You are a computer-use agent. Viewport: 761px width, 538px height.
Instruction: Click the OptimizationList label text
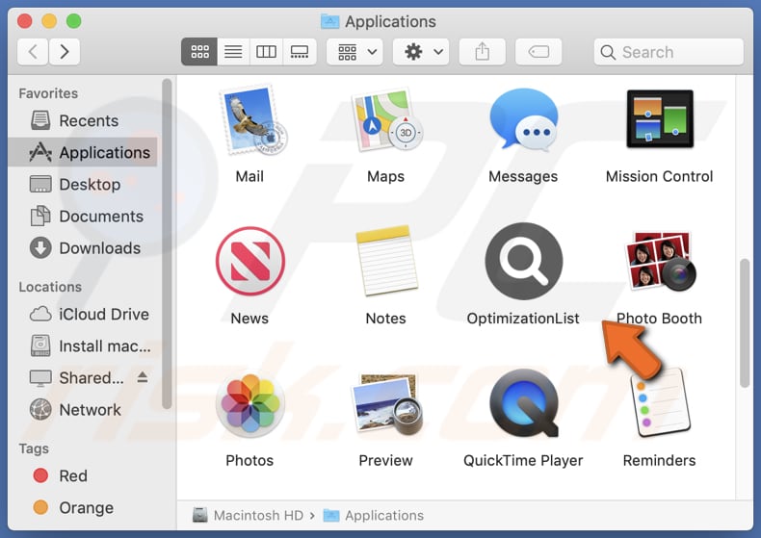click(x=523, y=319)
